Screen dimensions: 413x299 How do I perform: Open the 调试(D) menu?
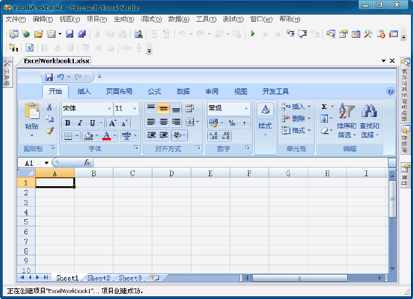coord(151,19)
